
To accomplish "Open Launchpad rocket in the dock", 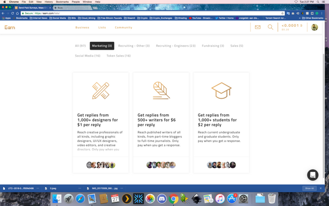I will [x=68, y=198].
